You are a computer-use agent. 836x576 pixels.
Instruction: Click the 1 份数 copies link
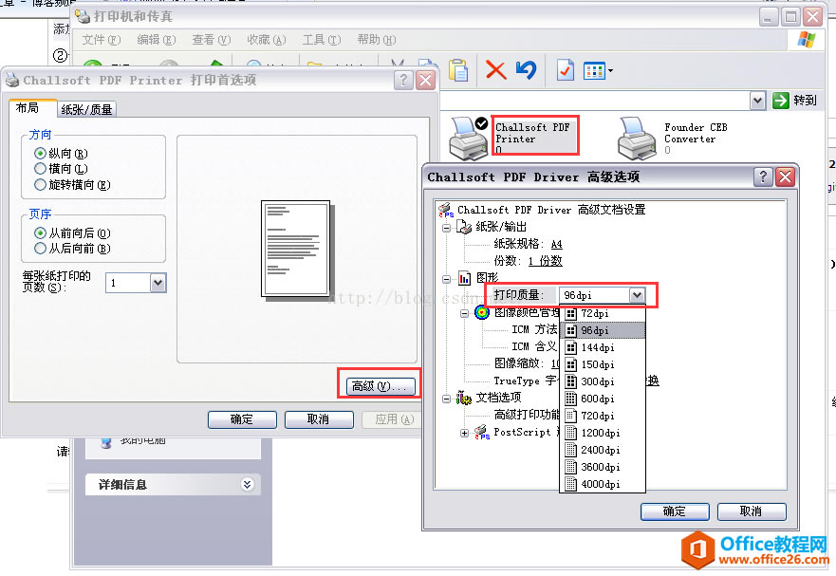tap(545, 261)
